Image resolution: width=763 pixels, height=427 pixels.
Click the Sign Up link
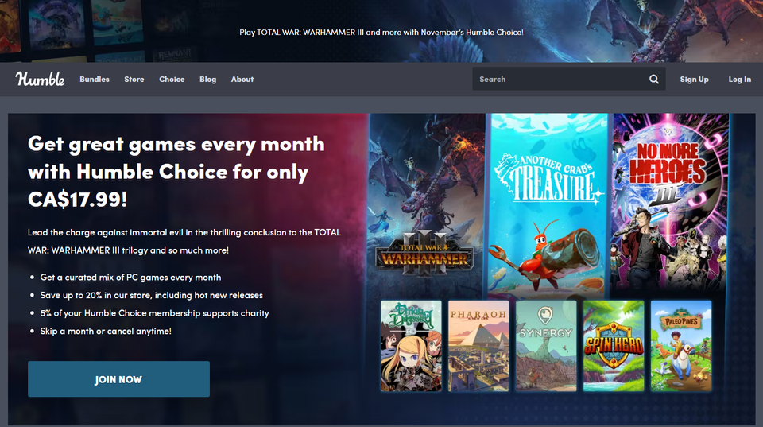(694, 79)
